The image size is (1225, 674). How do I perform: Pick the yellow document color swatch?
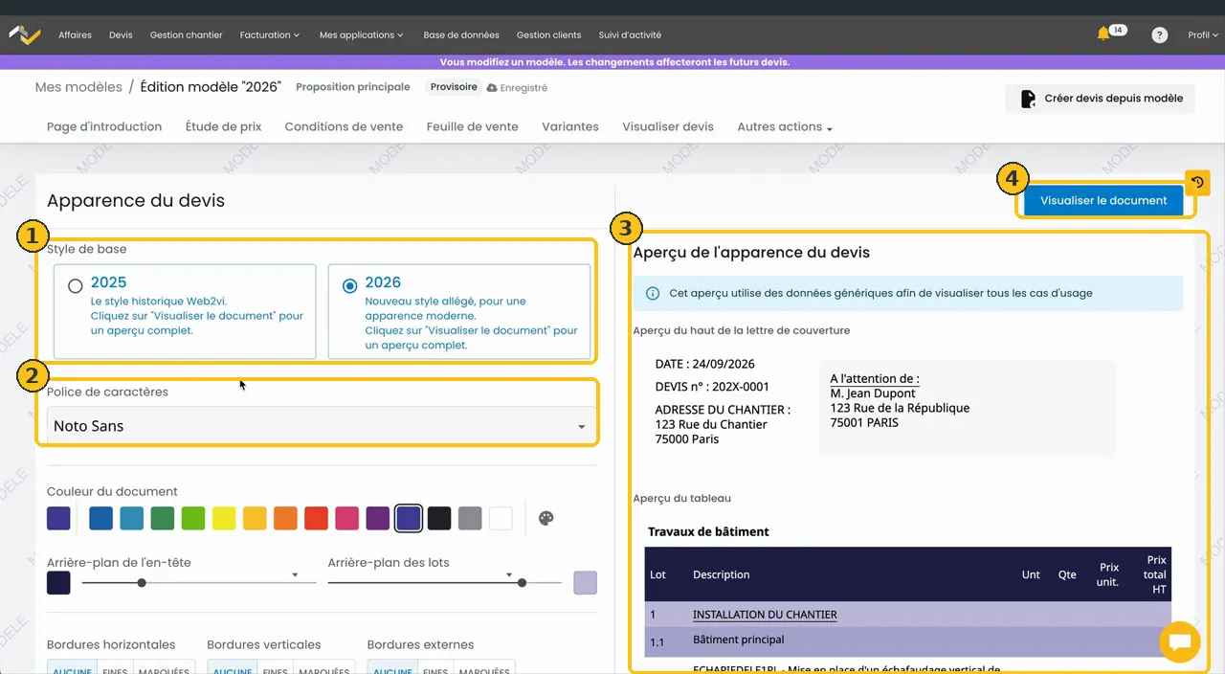click(x=224, y=518)
